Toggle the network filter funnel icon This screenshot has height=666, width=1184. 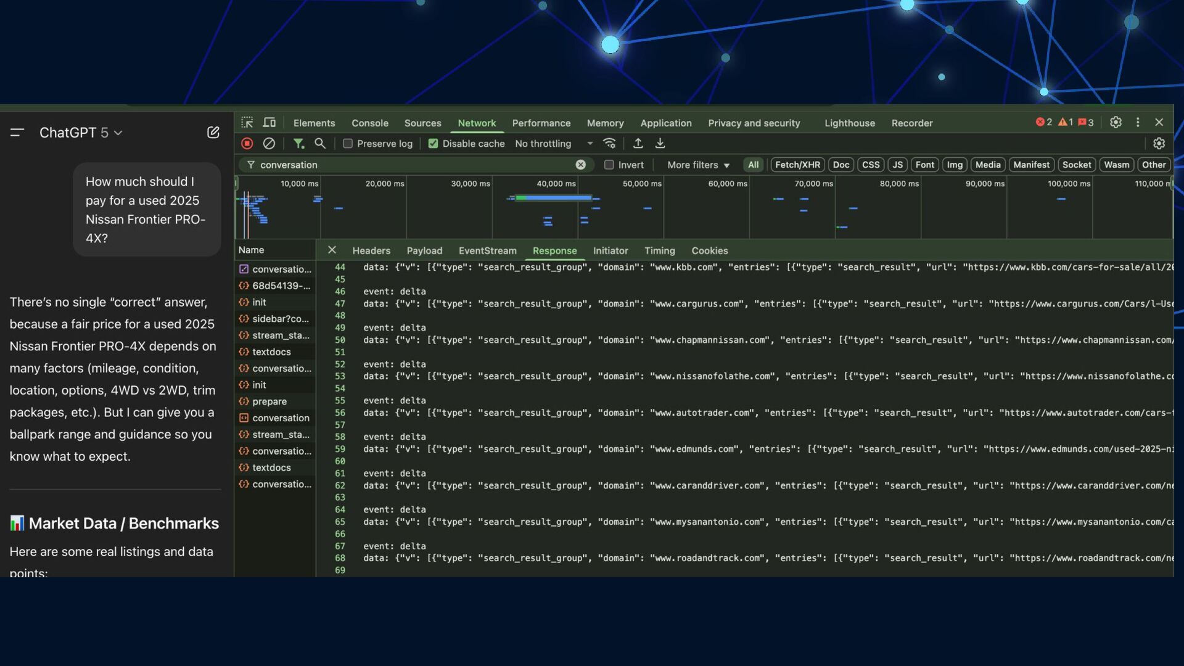click(298, 144)
